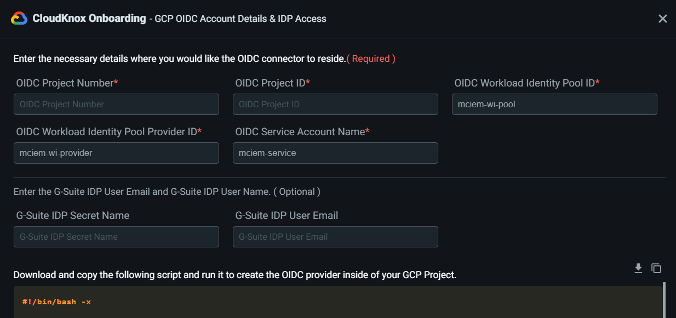Click the Google Cloud logo icon
Screen dimensions: 676x318
(19, 19)
